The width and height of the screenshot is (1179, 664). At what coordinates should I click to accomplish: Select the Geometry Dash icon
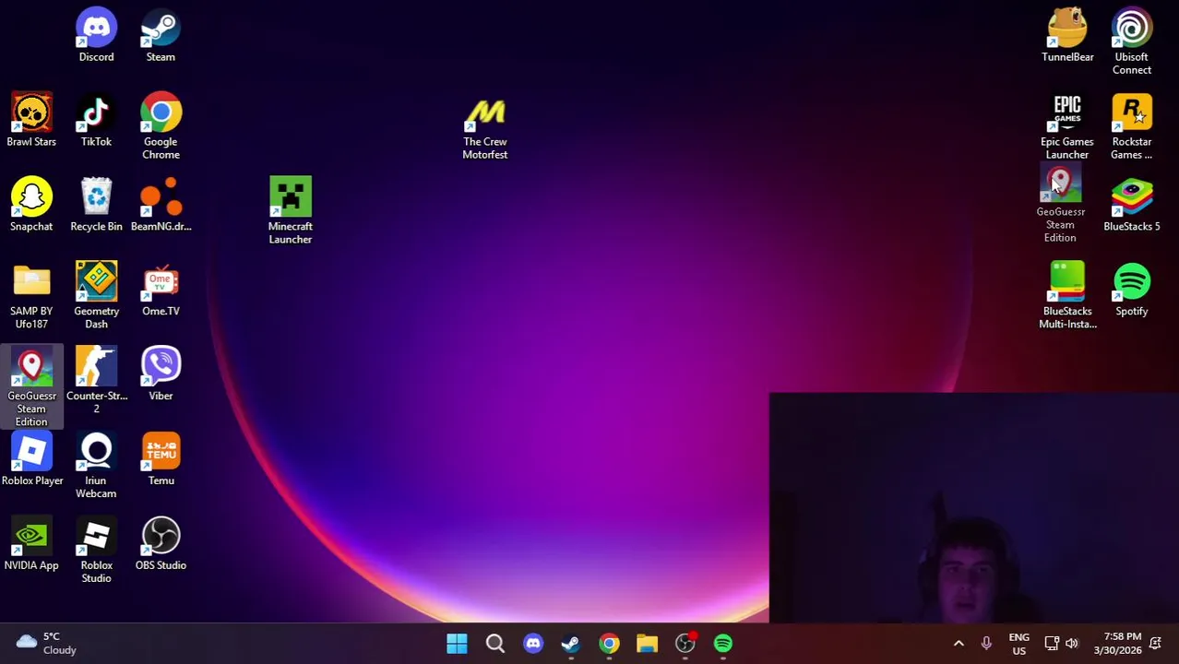(x=96, y=296)
